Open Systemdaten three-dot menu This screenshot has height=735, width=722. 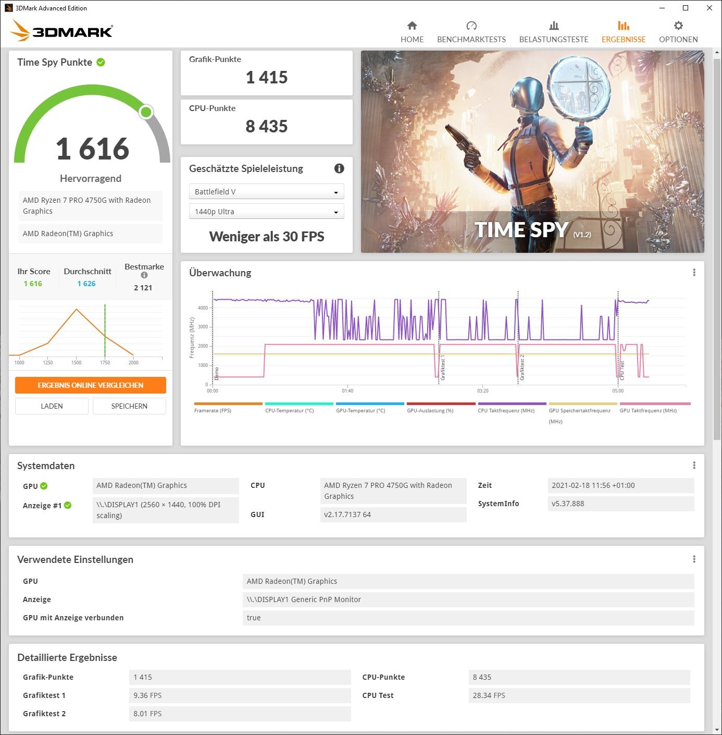click(x=694, y=465)
